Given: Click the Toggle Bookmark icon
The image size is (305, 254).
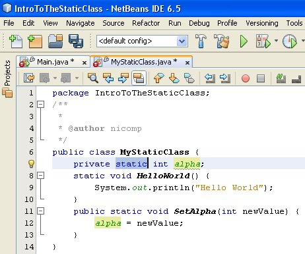Looking at the screenshot, I should [x=189, y=78].
